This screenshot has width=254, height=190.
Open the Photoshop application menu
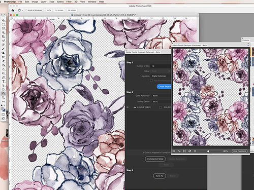10,2
